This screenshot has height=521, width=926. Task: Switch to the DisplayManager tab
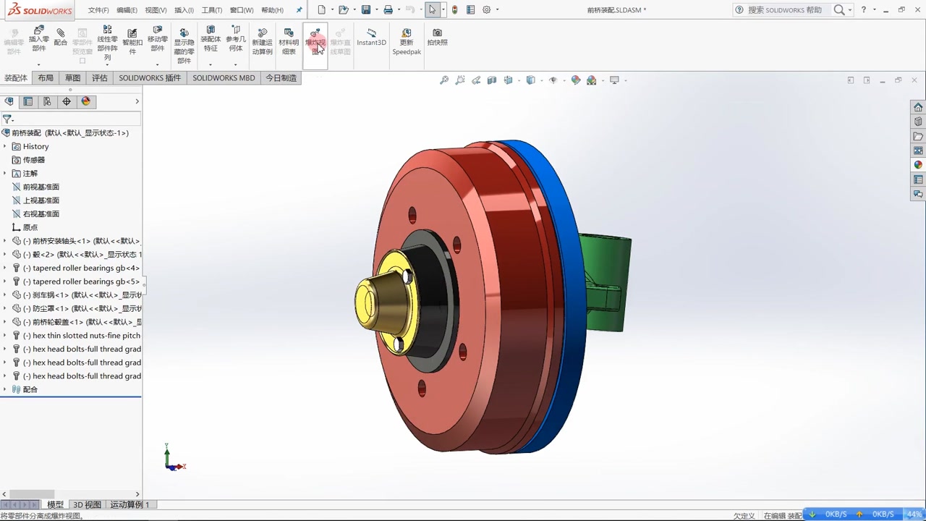click(86, 101)
